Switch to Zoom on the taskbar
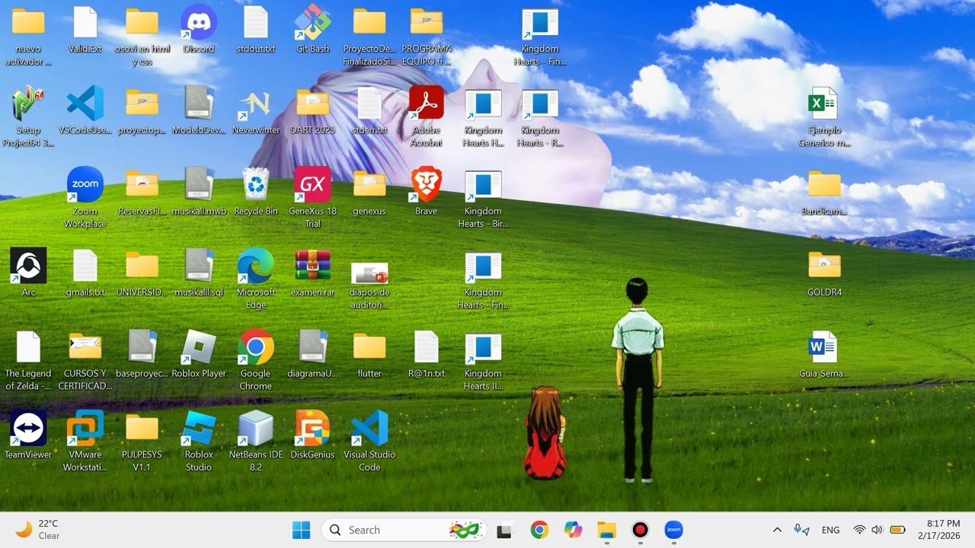Image resolution: width=975 pixels, height=548 pixels. pyautogui.click(x=673, y=530)
